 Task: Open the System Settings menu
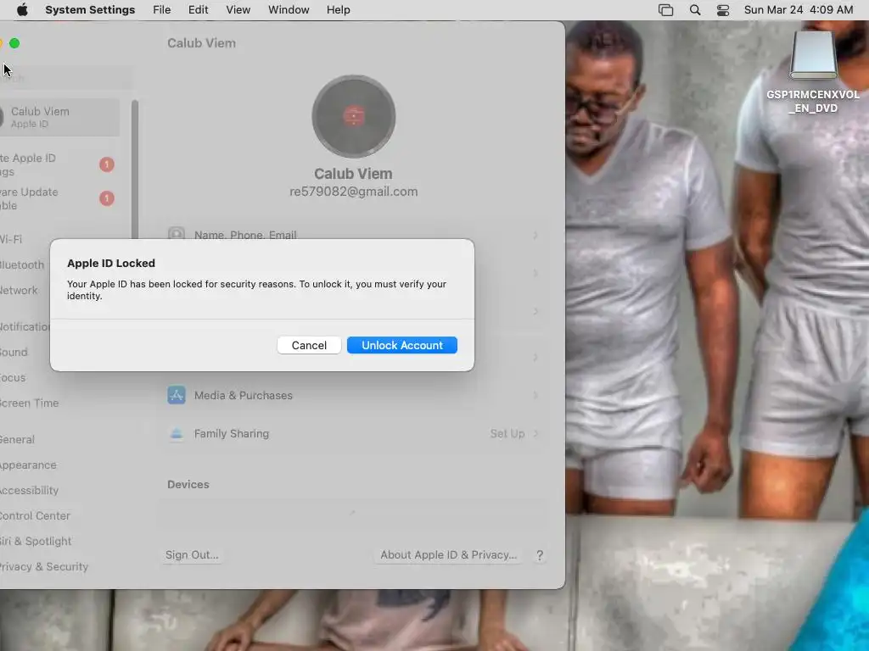coord(90,10)
